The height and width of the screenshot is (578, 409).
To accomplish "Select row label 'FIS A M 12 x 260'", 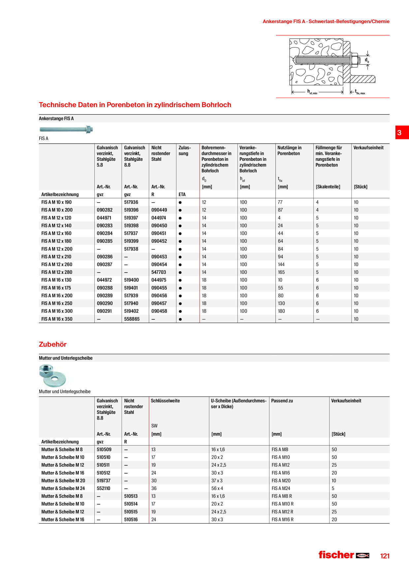I will tap(57, 265).
